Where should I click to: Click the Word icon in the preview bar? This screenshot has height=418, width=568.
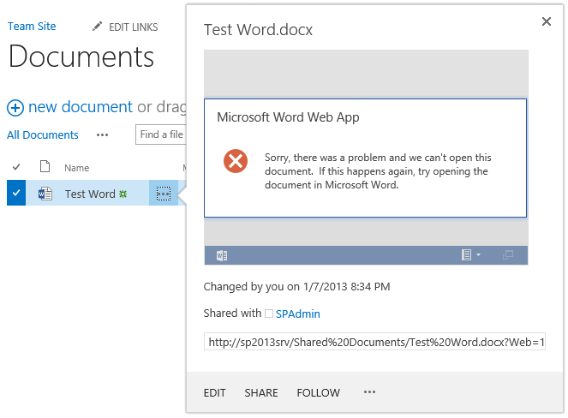point(222,255)
